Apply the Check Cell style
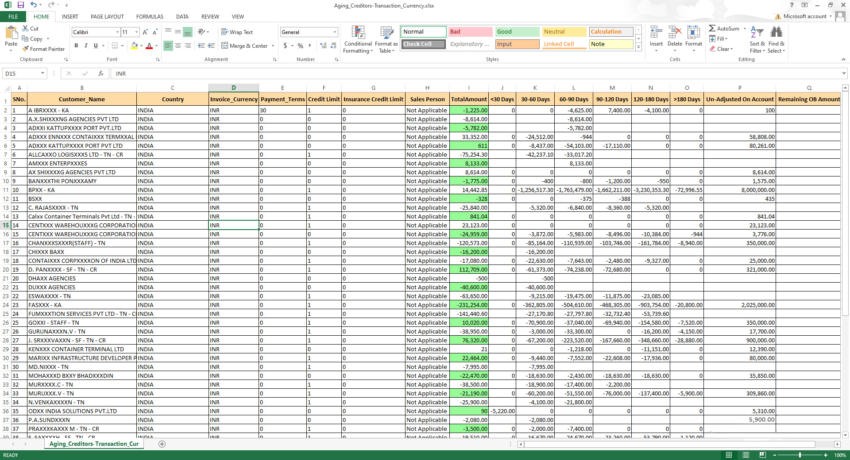 coord(423,44)
